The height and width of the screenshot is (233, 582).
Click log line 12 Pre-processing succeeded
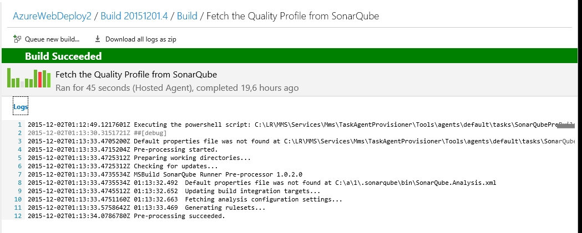(126, 216)
